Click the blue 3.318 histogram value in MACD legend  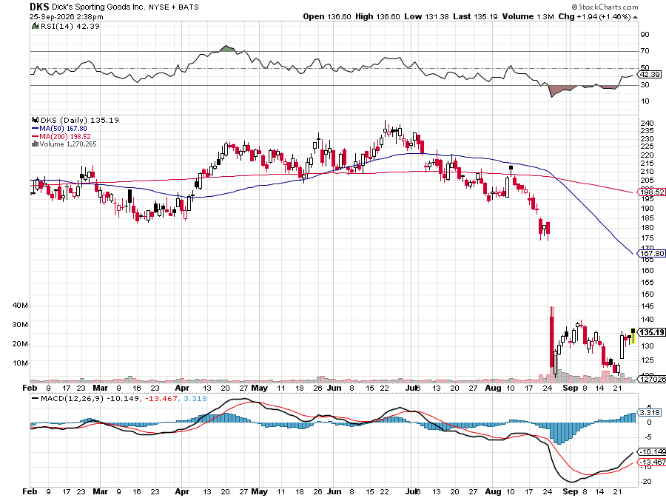(x=195, y=399)
